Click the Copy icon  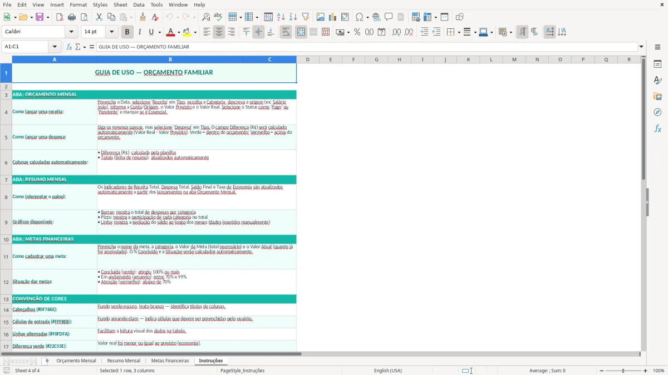tap(111, 17)
